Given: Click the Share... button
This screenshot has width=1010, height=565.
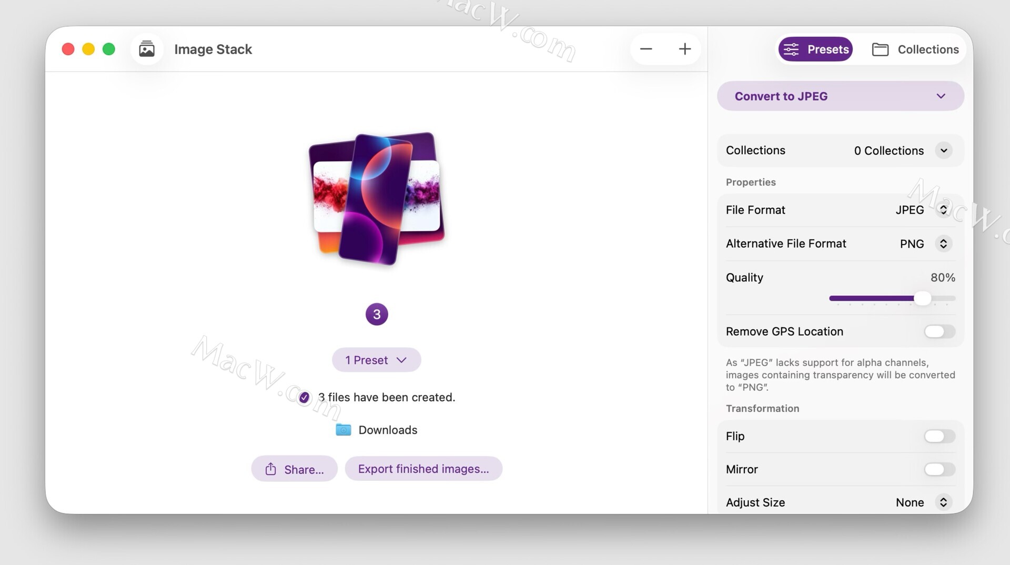Looking at the screenshot, I should (x=294, y=469).
